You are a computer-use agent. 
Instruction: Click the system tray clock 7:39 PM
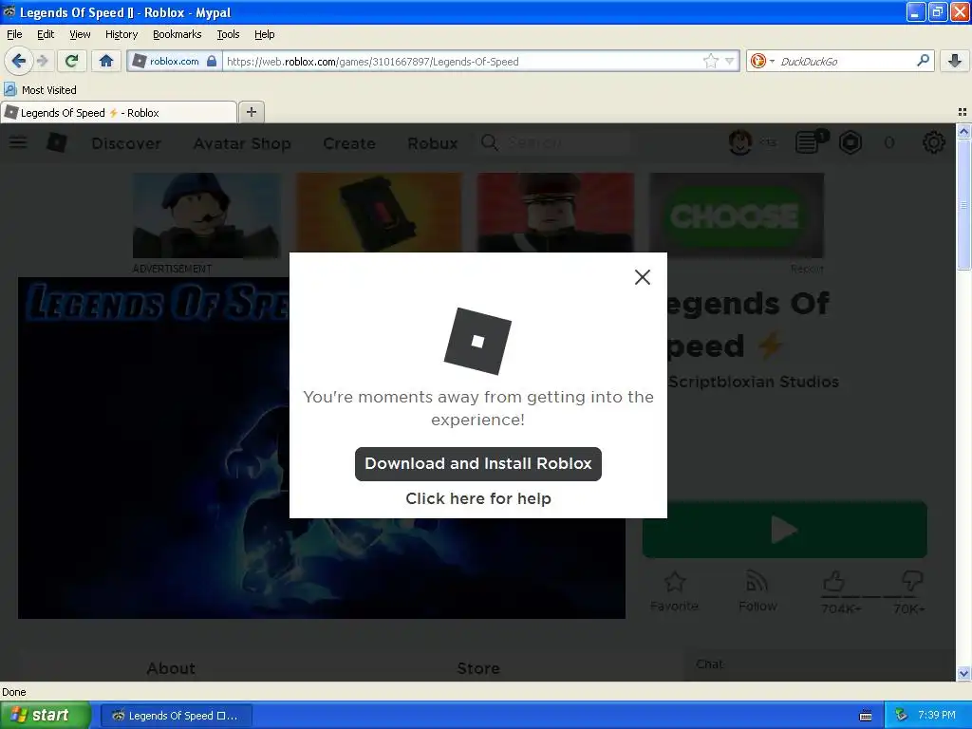point(937,715)
